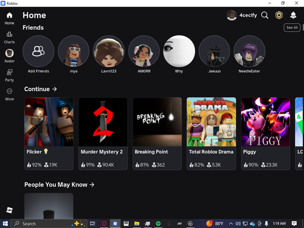Open the Piggy game thumbnail
Image resolution: width=304 pixels, height=228 pixels.
(x=266, y=122)
